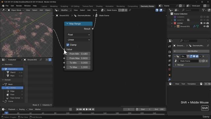Open the viewport editor type icon
Image resolution: width=211 pixels, height=119 pixels.
coord(4,10)
